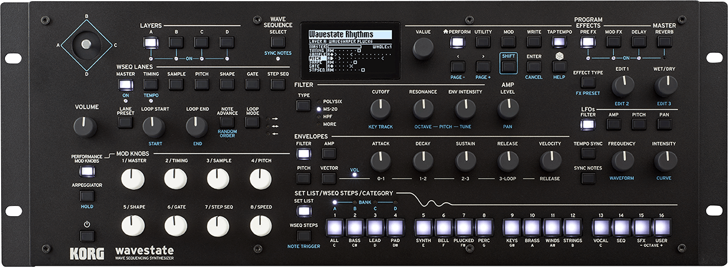Screen dimensions: 728x267
Task: Turn the Wet/Dry knob
Action: point(666,86)
